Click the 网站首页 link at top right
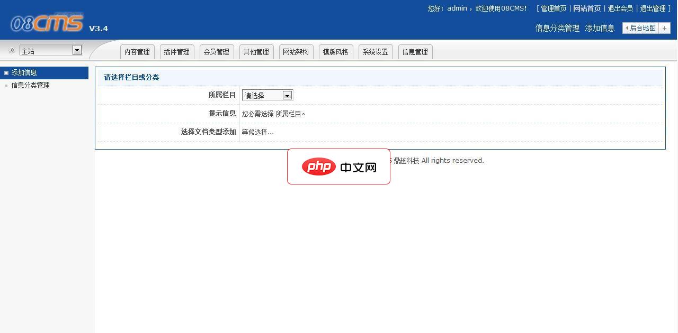 click(x=586, y=8)
